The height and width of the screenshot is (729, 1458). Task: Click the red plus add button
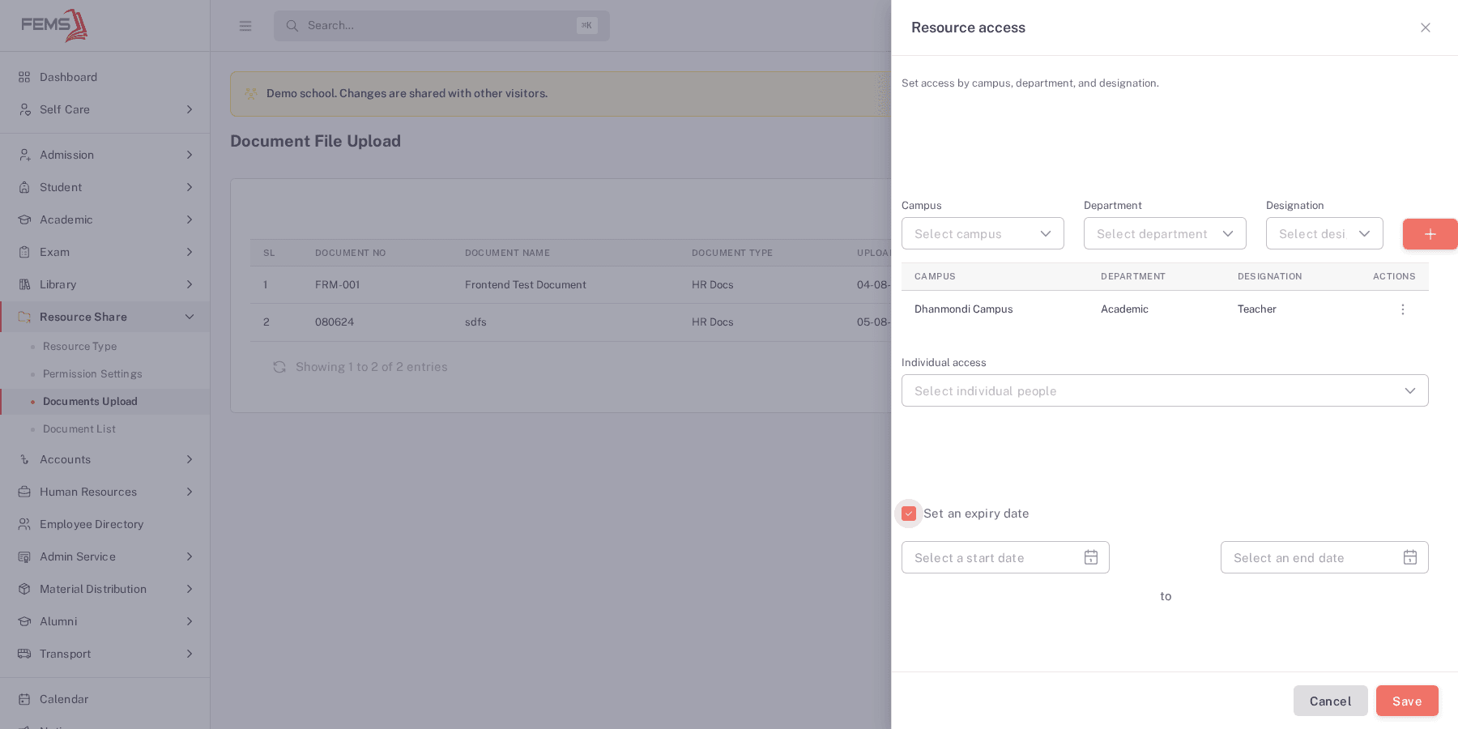[x=1430, y=234]
